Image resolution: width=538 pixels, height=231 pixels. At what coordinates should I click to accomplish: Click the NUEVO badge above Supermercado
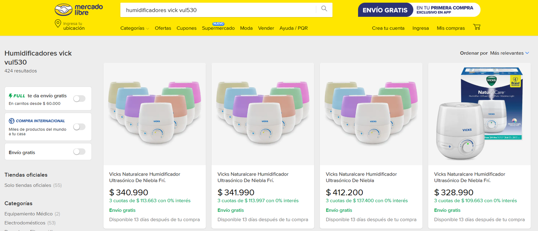tap(218, 24)
